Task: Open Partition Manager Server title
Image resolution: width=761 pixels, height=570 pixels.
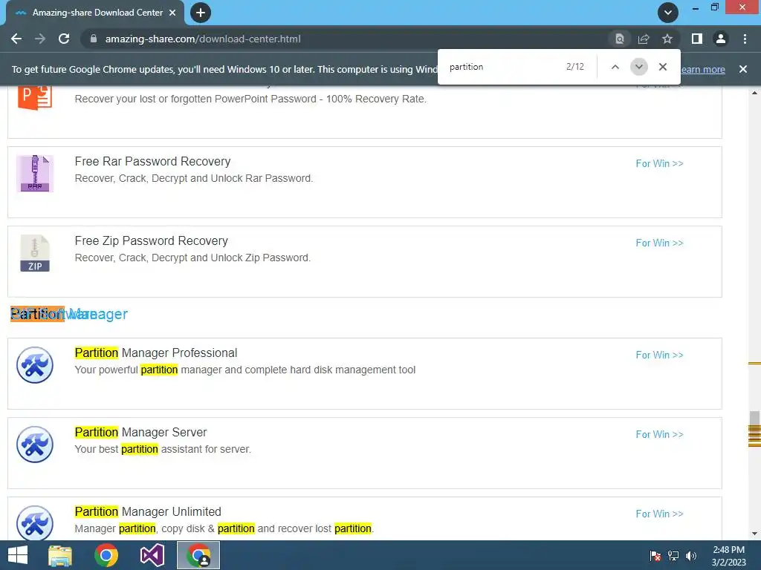Action: [140, 433]
